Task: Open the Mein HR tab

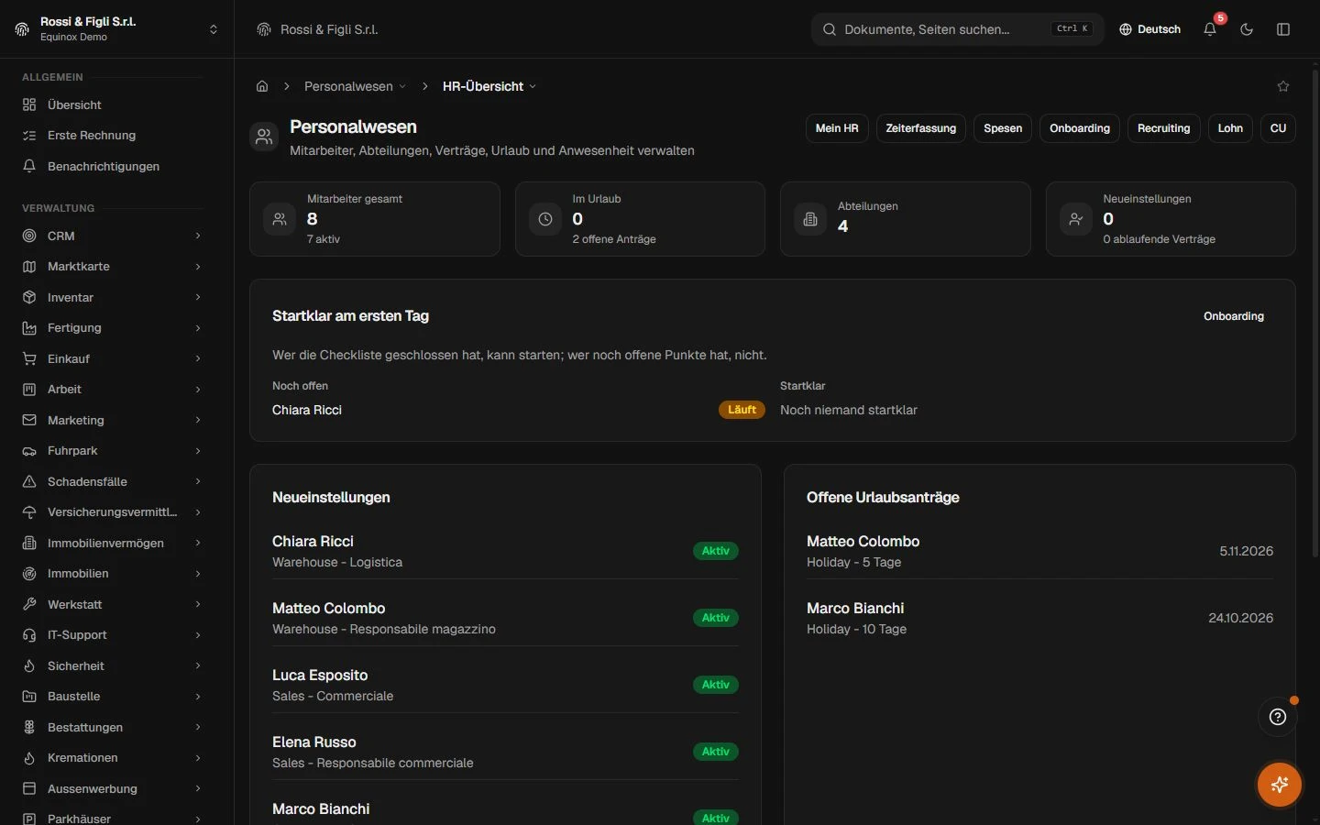Action: pyautogui.click(x=837, y=128)
